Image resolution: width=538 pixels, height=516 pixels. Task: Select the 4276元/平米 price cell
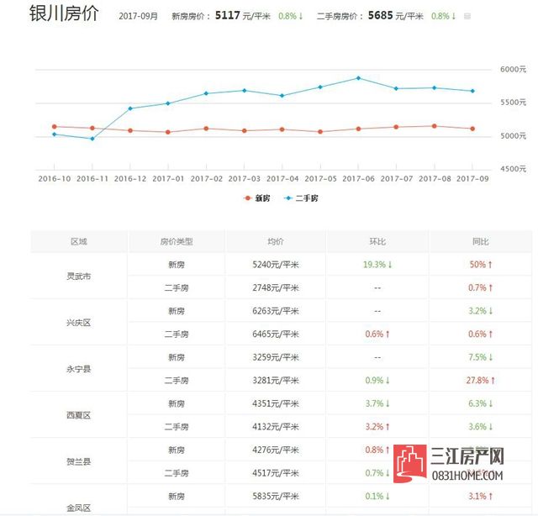coord(276,450)
